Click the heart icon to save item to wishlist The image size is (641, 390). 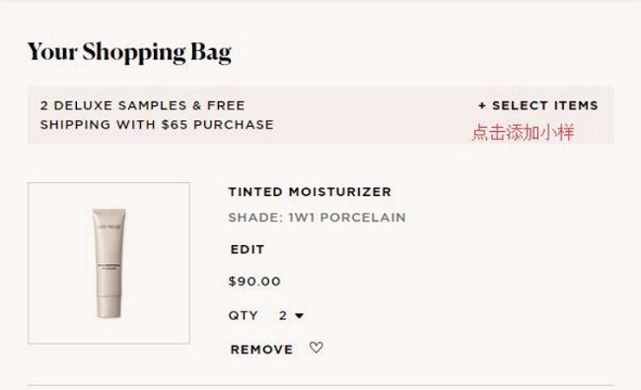click(316, 348)
